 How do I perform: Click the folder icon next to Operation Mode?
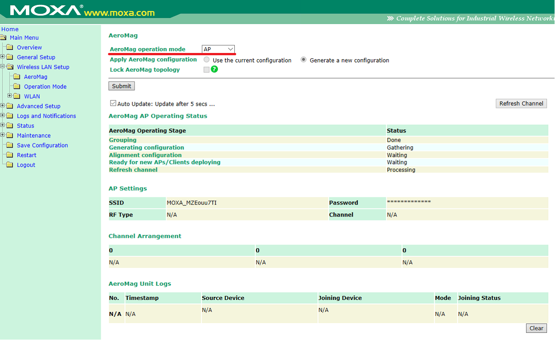click(17, 86)
